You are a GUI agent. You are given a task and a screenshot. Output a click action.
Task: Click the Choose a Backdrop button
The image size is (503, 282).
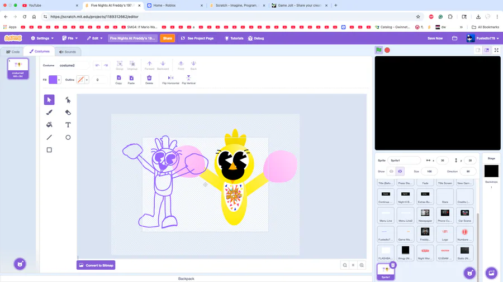pos(491,273)
